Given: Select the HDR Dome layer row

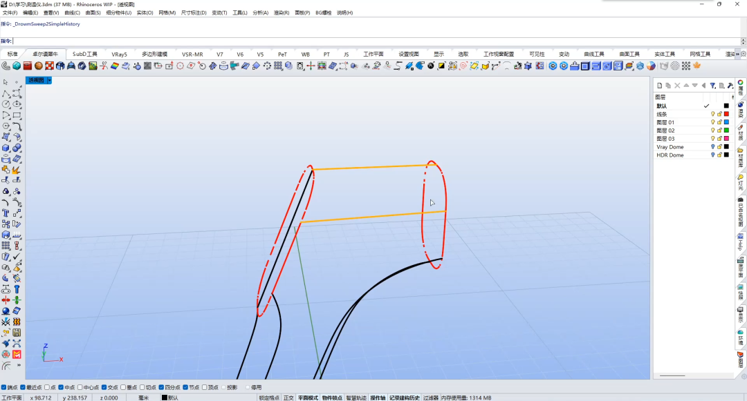Looking at the screenshot, I should click(692, 155).
